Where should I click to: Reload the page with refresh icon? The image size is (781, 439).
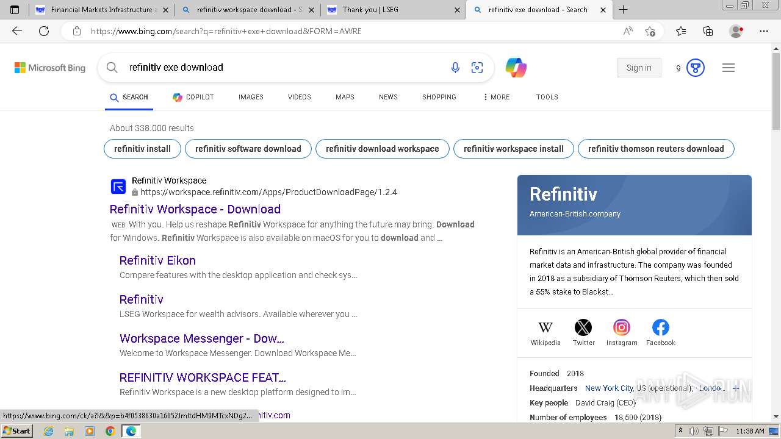44,31
